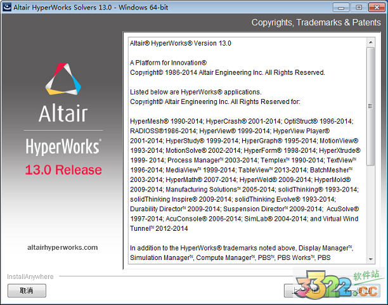
Task: Click the line starting 'solidThinking Inspire®'
Action: tap(233, 199)
